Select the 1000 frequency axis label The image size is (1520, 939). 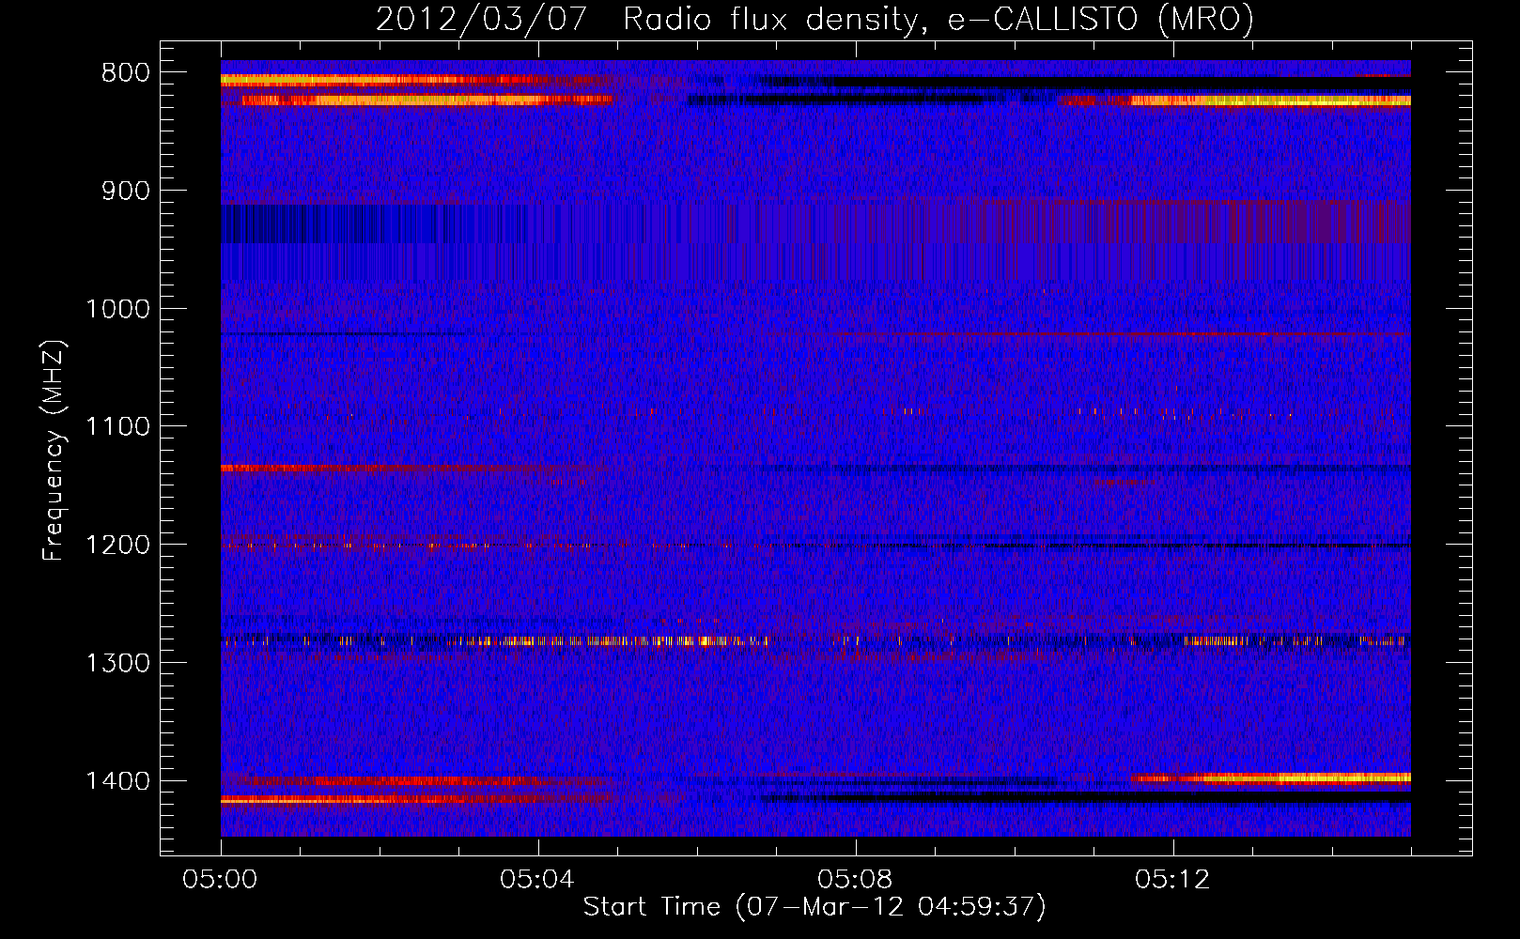(x=117, y=309)
